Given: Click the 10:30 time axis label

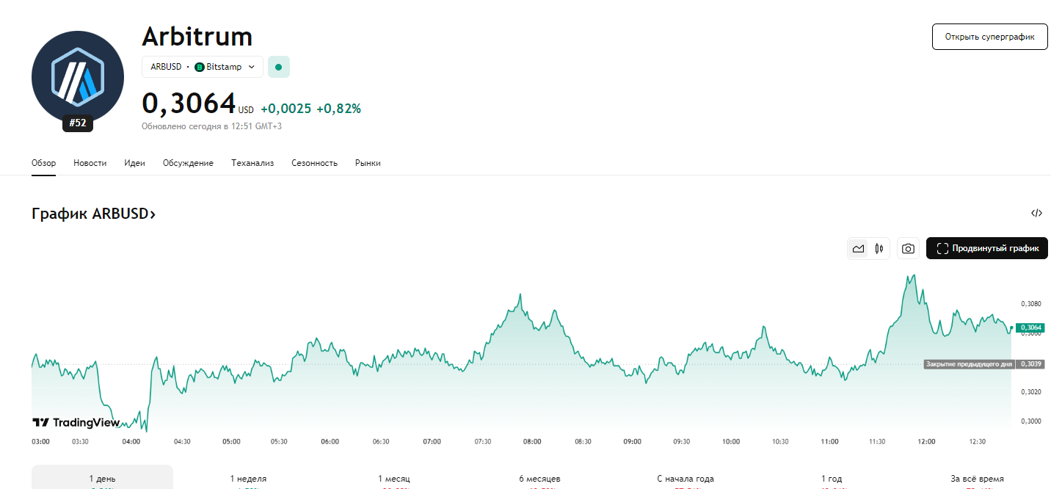Looking at the screenshot, I should coord(780,441).
